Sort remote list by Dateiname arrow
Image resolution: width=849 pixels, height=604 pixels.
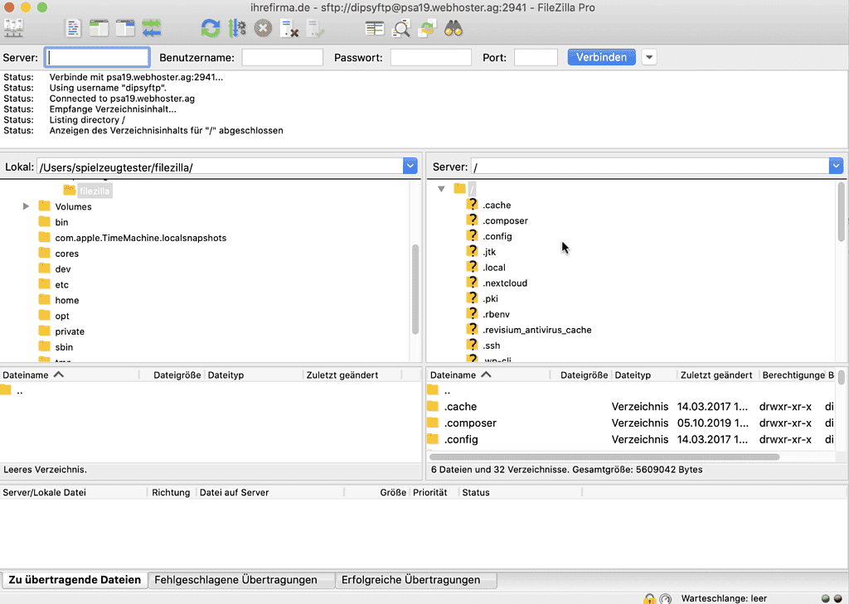click(x=486, y=374)
